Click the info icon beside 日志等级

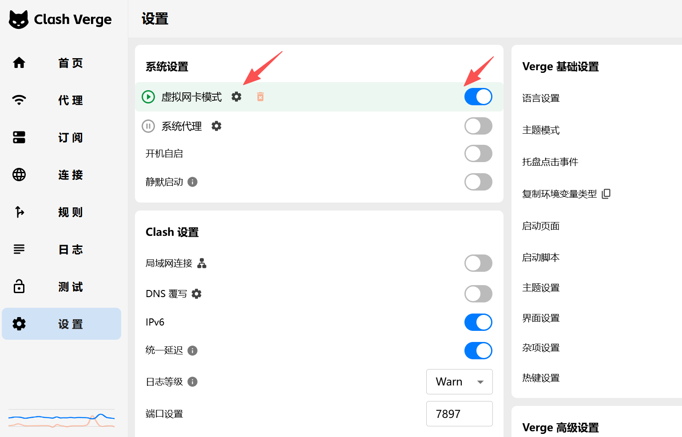[x=192, y=382]
